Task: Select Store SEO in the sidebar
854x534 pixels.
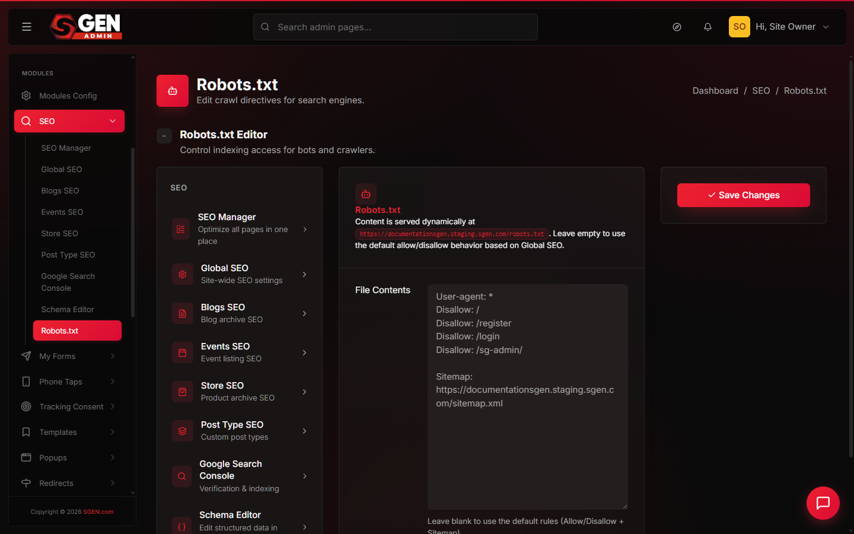Action: pyautogui.click(x=59, y=233)
